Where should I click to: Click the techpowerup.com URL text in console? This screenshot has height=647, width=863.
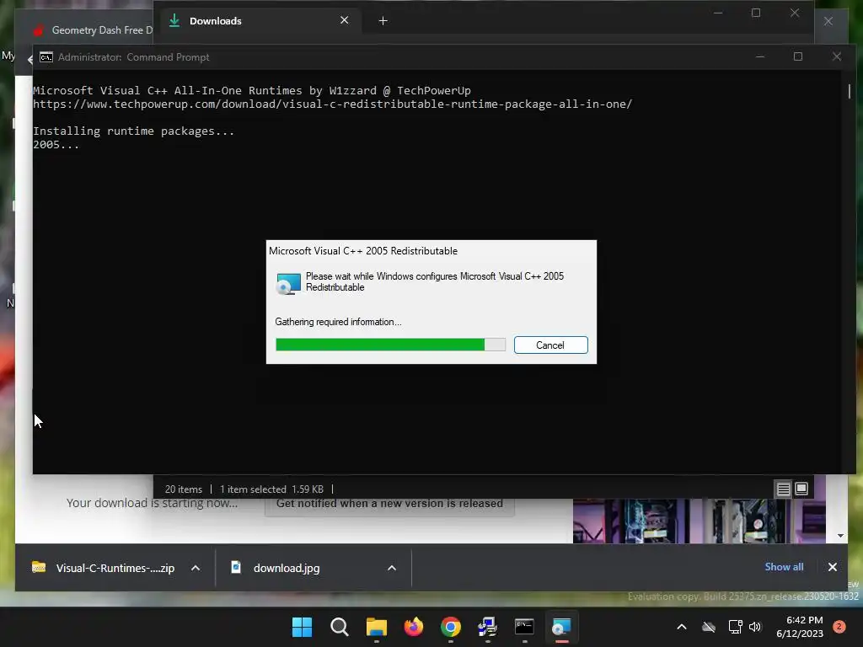pos(332,104)
